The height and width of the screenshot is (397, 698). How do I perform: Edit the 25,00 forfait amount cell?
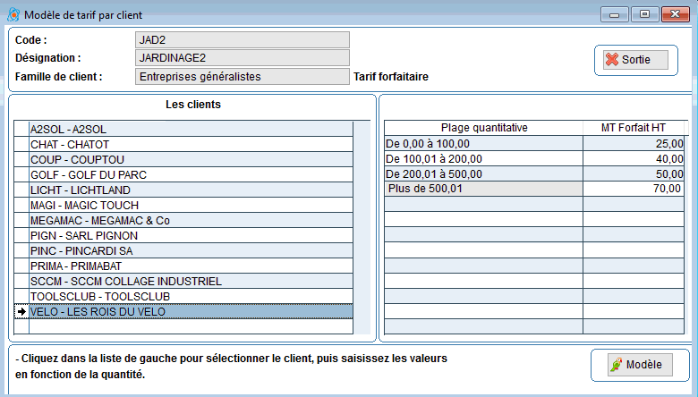pyautogui.click(x=634, y=143)
